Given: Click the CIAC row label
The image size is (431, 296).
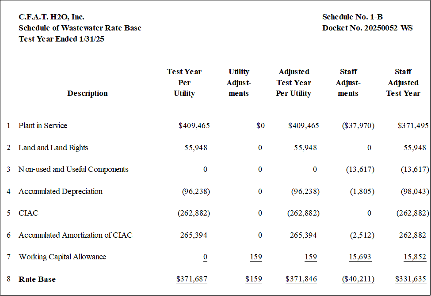Looking at the screenshot, I should tap(28, 213).
